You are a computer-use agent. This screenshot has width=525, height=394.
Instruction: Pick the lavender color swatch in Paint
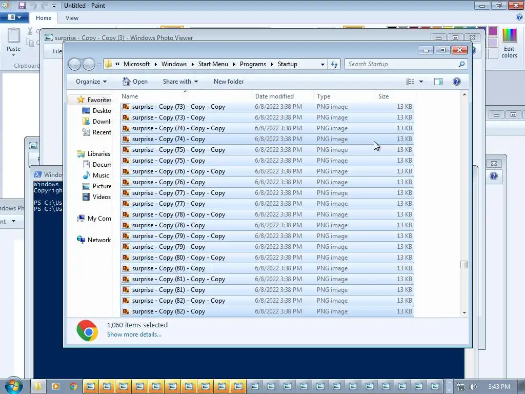(493, 43)
